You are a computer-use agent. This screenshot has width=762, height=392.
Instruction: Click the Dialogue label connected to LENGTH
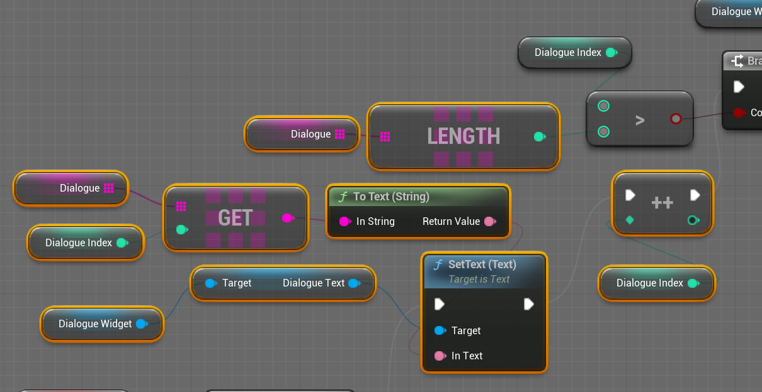coord(310,134)
